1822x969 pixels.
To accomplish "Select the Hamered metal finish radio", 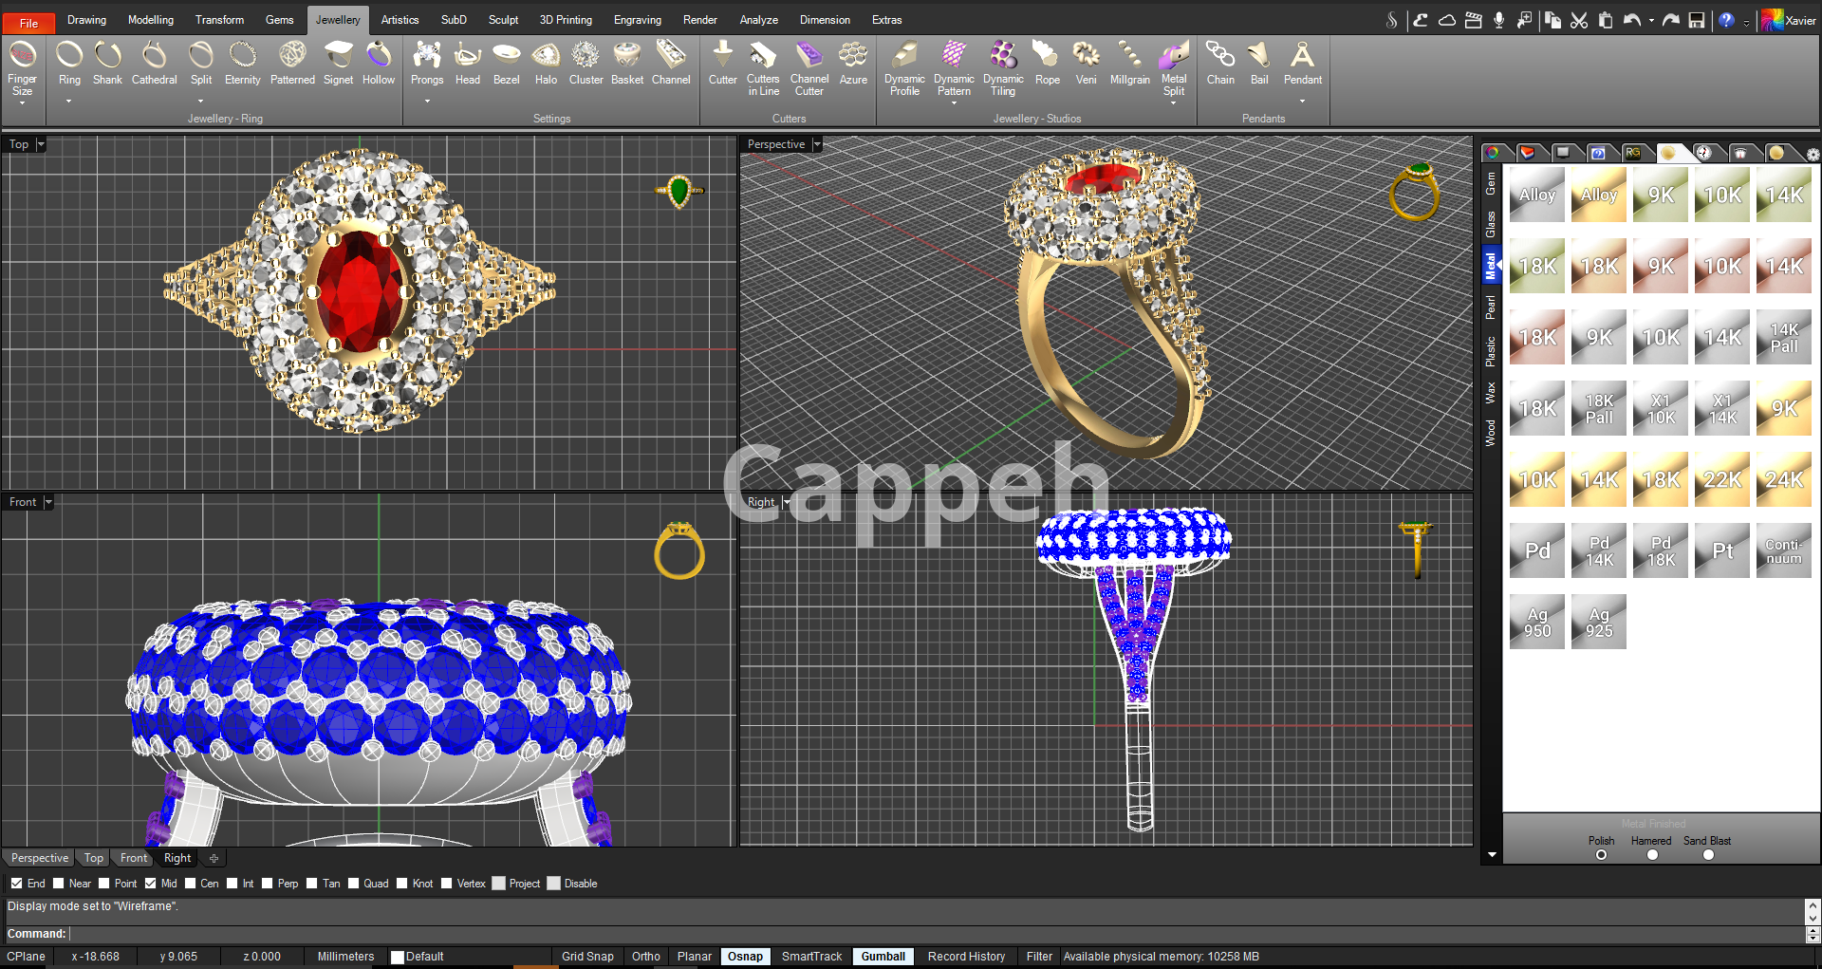I will click(x=1652, y=855).
